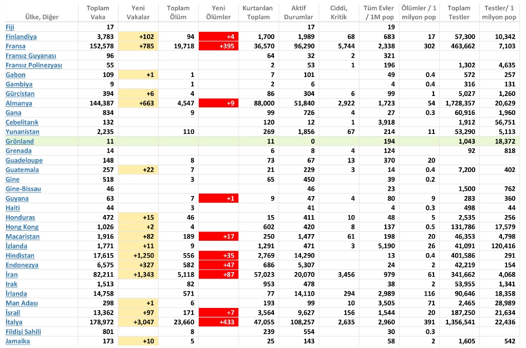
Task: Open the Jamaika country link
Action: pyautogui.click(x=18, y=341)
